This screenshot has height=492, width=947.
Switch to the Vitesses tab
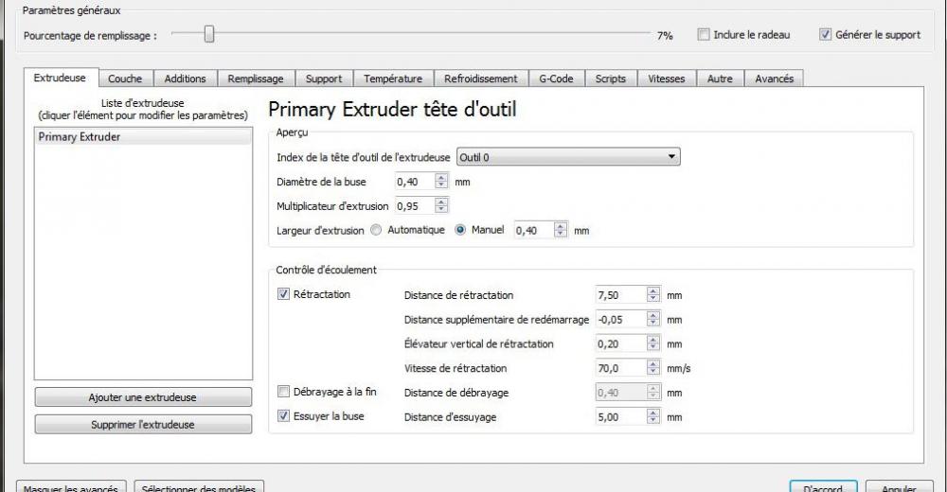(x=667, y=79)
